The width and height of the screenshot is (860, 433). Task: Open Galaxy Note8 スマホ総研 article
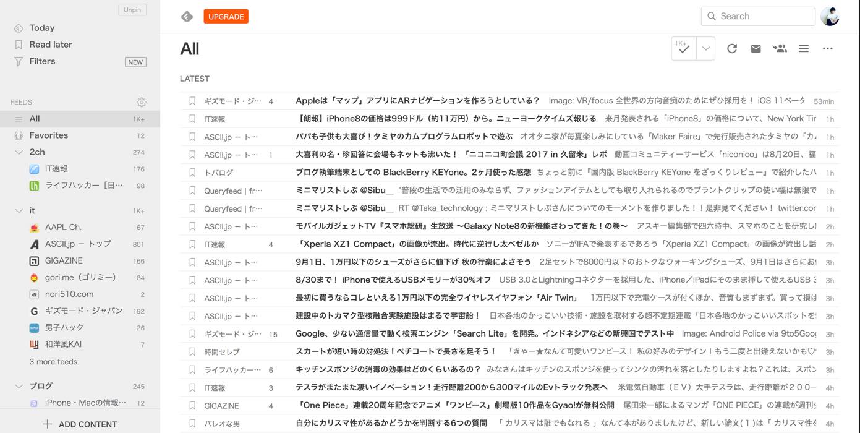coord(461,226)
